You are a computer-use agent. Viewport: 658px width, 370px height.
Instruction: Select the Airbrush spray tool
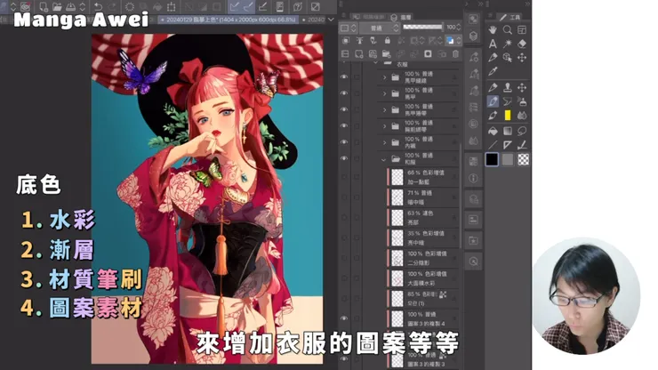[522, 101]
